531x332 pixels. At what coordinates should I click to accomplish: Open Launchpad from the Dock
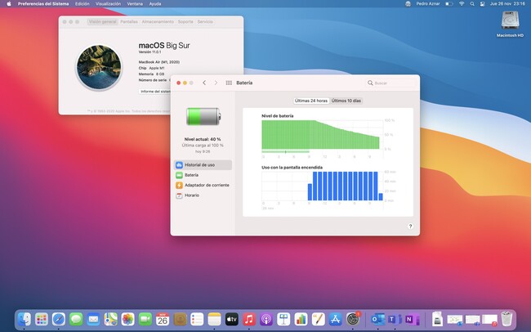click(42, 319)
